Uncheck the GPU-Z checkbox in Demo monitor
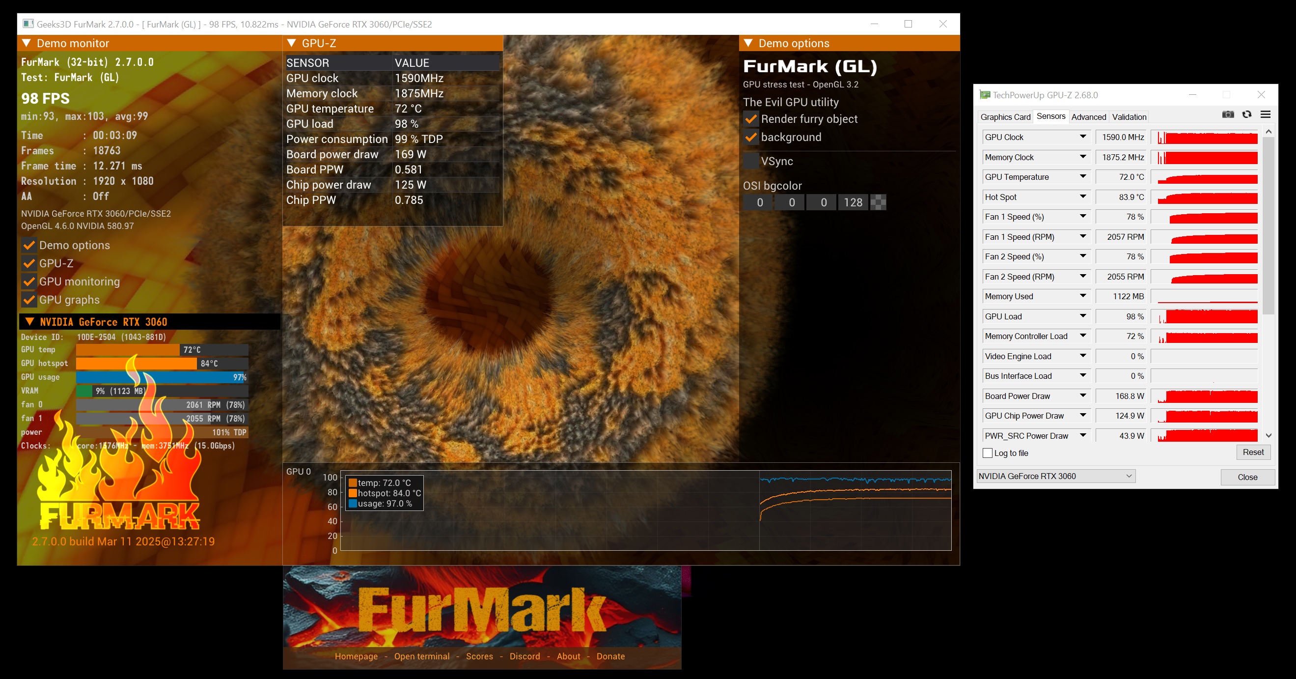This screenshot has height=679, width=1296. tap(29, 263)
